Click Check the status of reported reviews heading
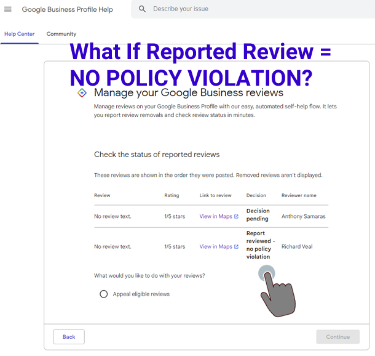This screenshot has height=356, width=375. 157,155
